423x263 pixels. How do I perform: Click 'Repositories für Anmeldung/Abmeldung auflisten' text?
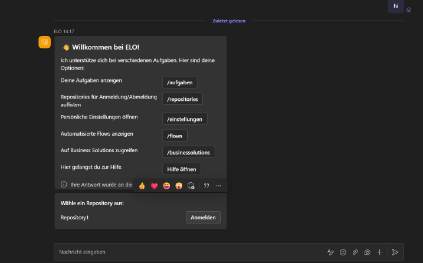pos(109,101)
